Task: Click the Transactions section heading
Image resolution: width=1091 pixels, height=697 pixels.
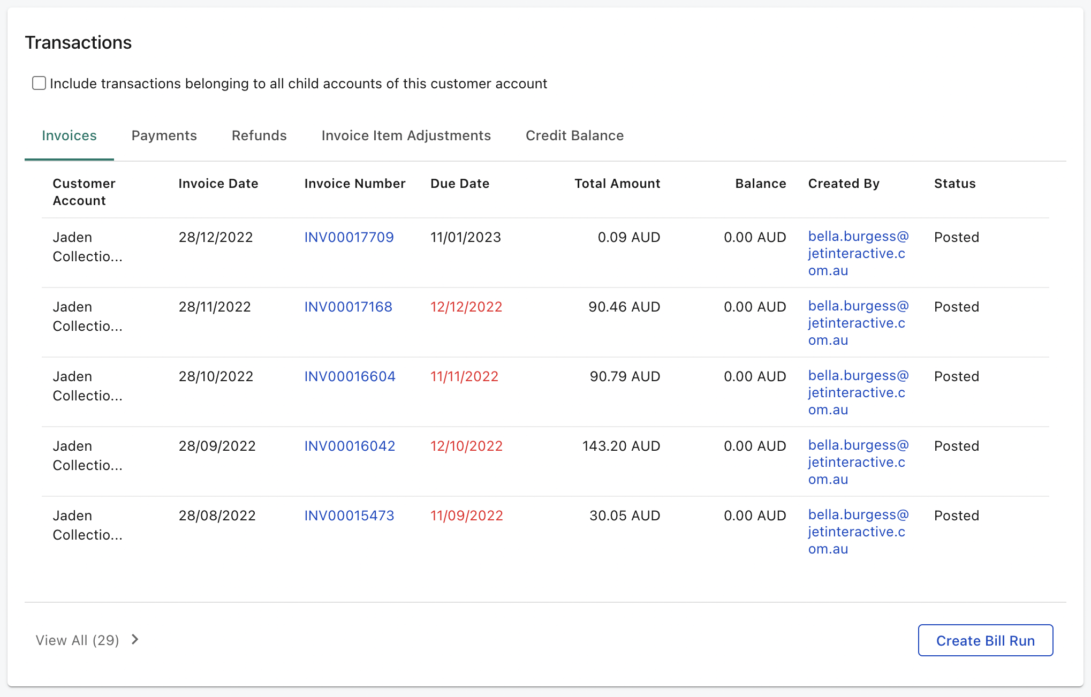Action: 78,42
